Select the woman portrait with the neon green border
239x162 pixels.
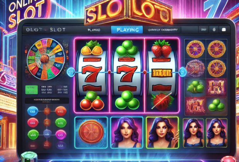(x=162, y=132)
